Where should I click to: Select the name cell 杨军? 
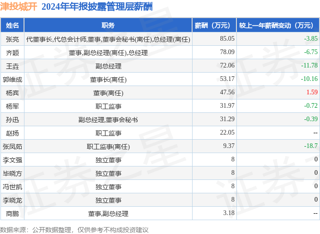[12, 106]
